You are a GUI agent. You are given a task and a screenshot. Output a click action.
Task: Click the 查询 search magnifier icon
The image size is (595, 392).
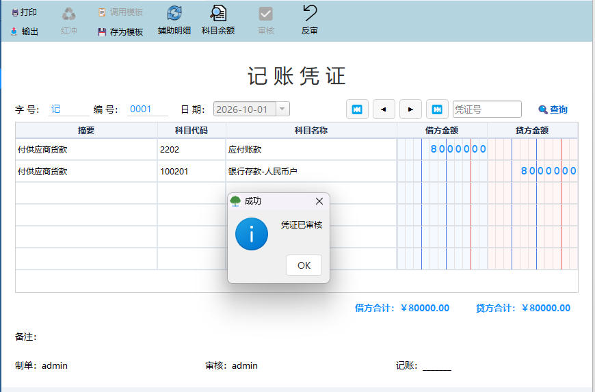[x=542, y=109]
